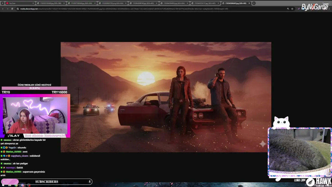Close the 1763937580046.jpg tab
Viewport: 332px width, 187px height.
point(95,3)
